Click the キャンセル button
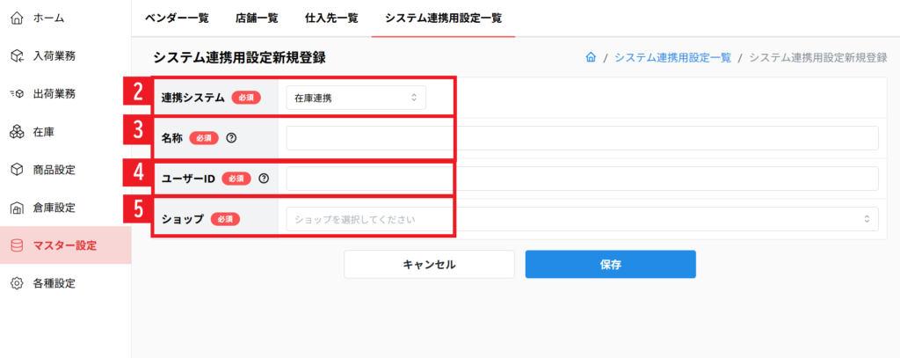 (x=429, y=264)
